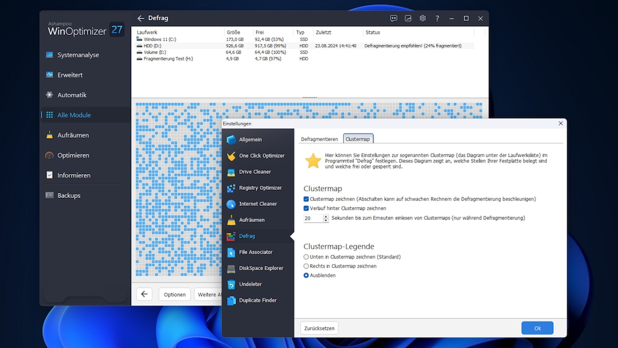Open the settings gear in the title bar
This screenshot has width=618, height=348.
(422, 18)
